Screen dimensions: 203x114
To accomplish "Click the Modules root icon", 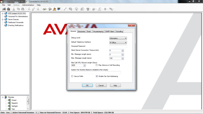I will pos(6,97).
